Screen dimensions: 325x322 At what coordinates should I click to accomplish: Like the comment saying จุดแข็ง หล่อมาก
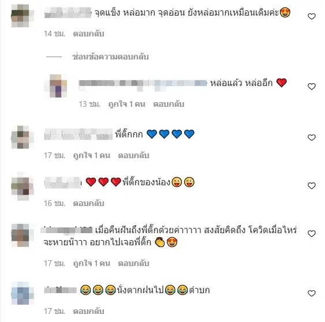pyautogui.click(x=312, y=16)
